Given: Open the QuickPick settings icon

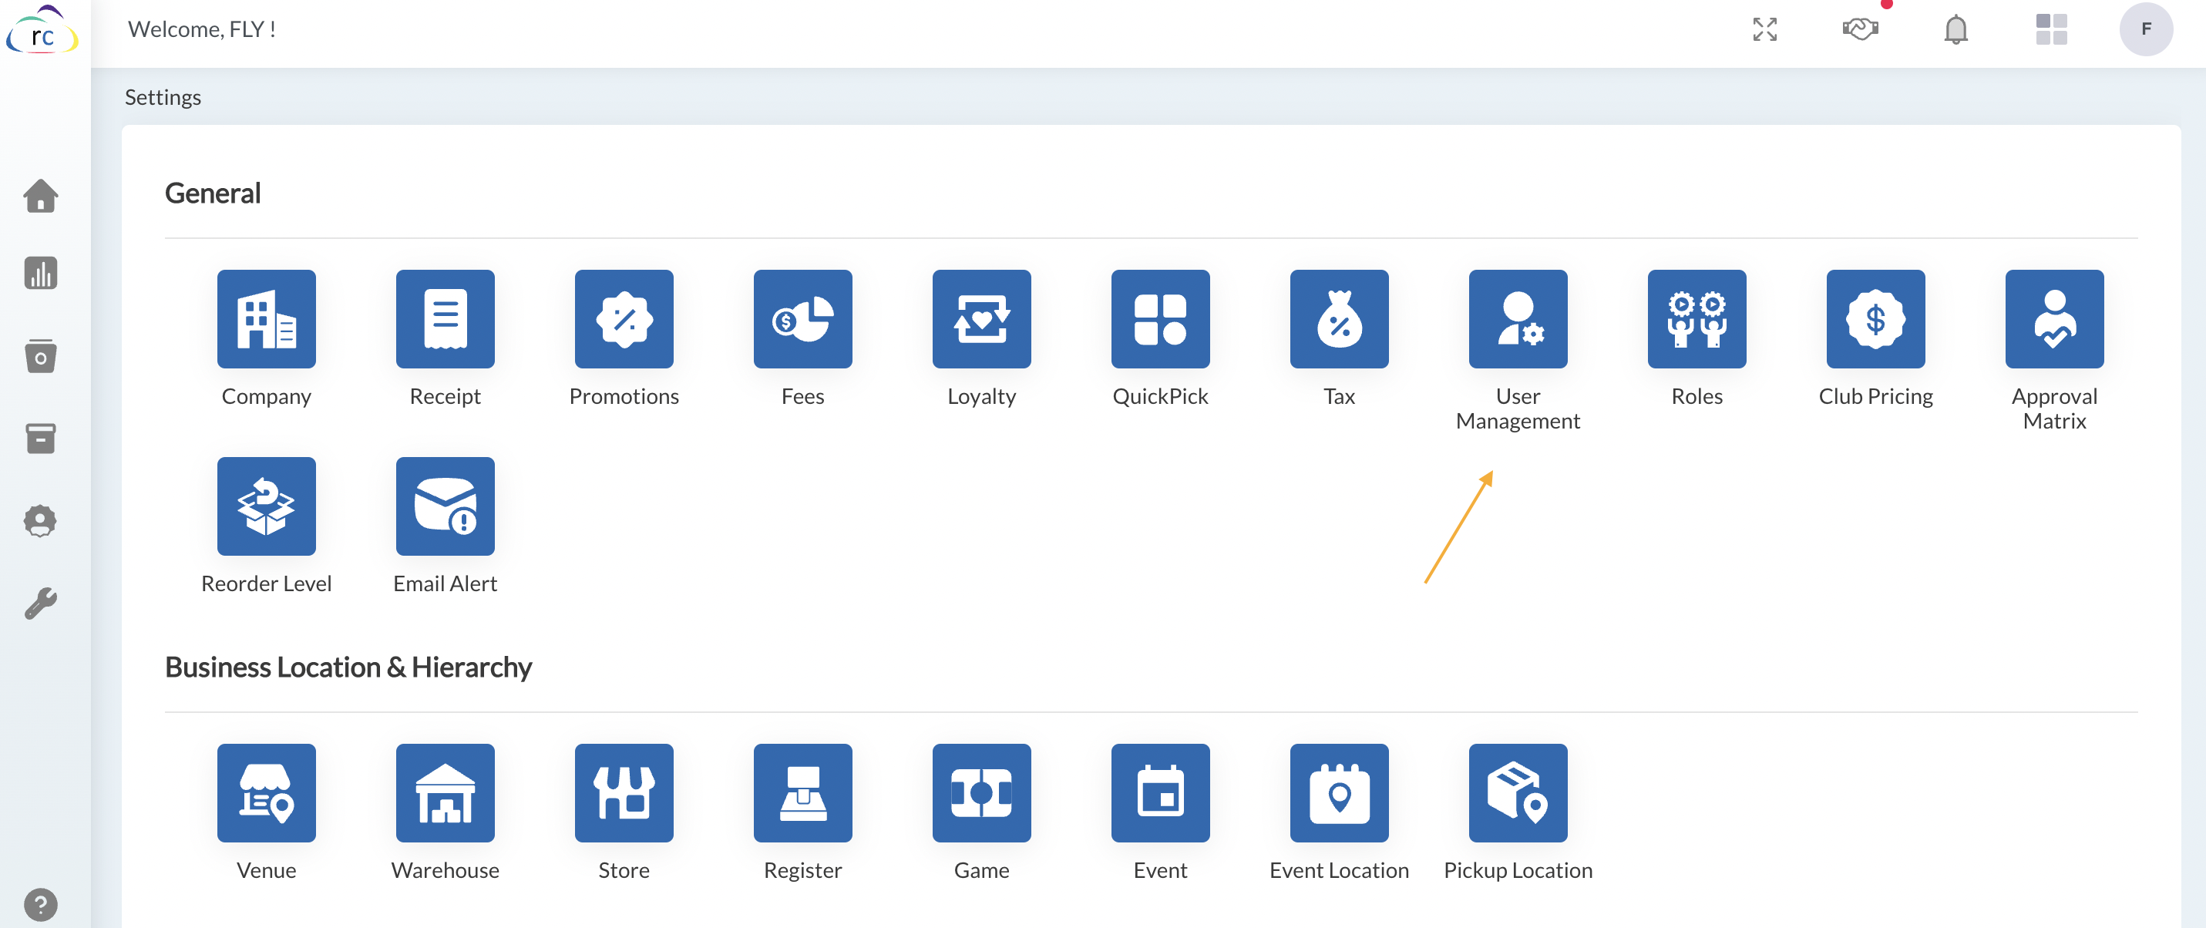Looking at the screenshot, I should tap(1159, 318).
